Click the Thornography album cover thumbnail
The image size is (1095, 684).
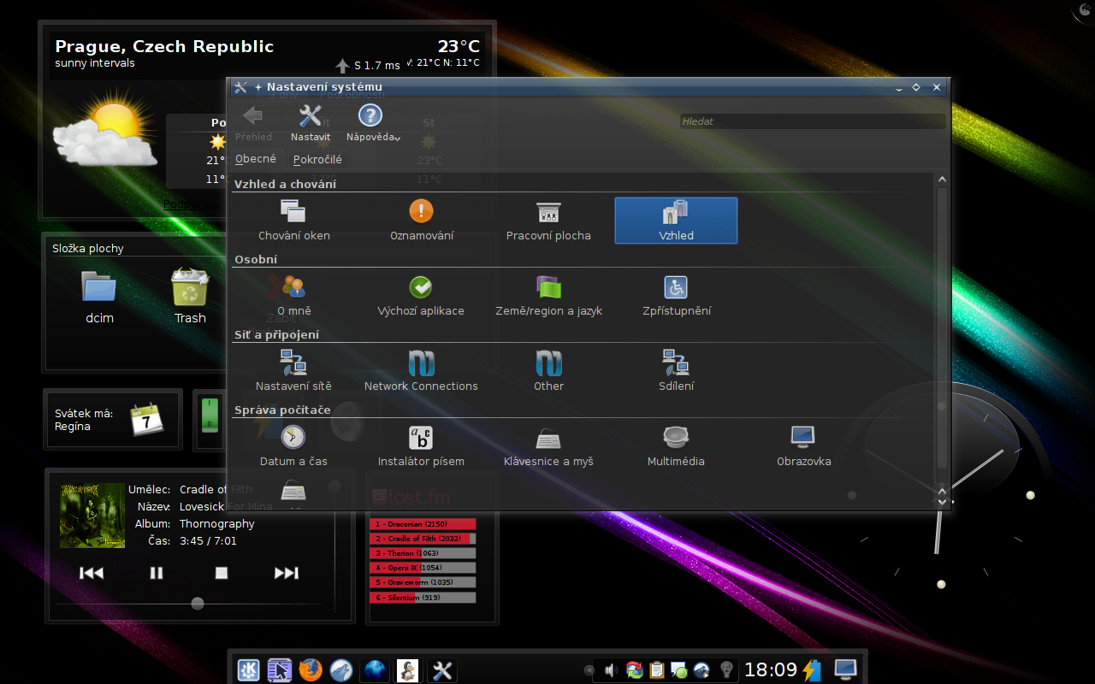(92, 516)
